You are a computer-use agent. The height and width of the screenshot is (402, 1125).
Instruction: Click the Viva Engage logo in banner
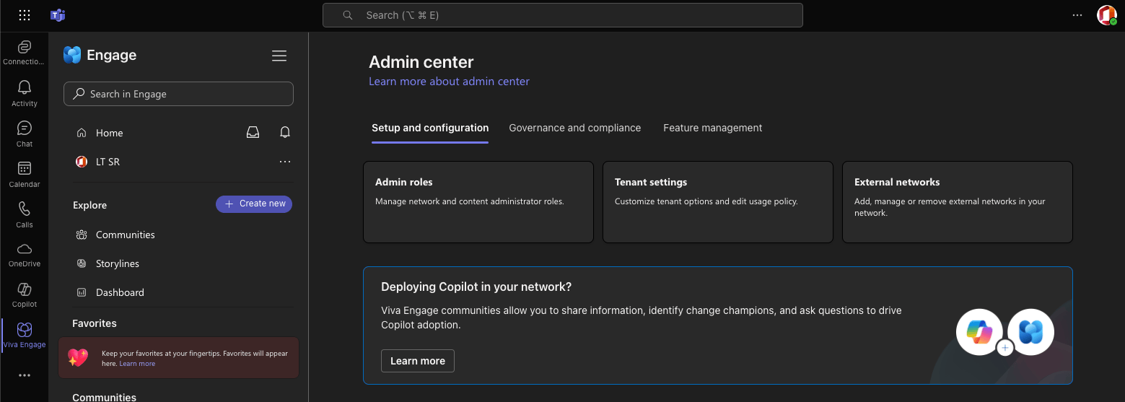1031,332
